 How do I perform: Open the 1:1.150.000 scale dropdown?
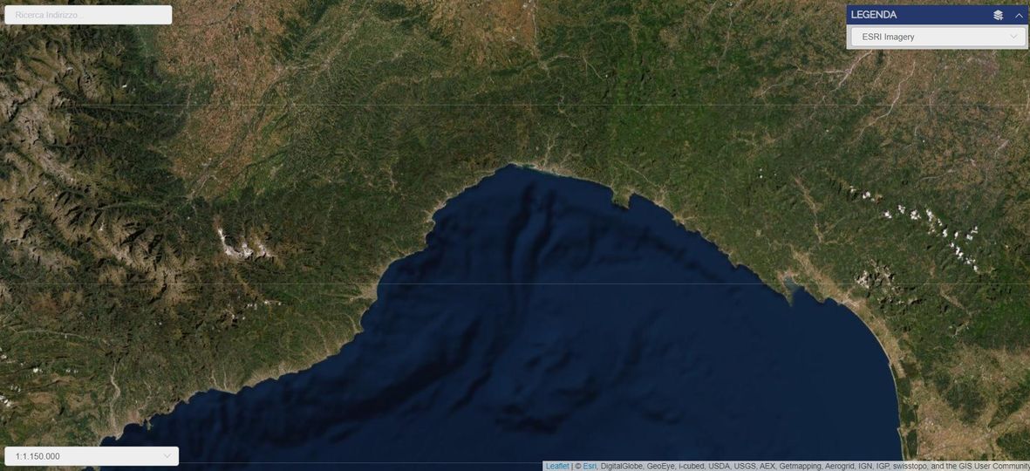[x=92, y=456]
